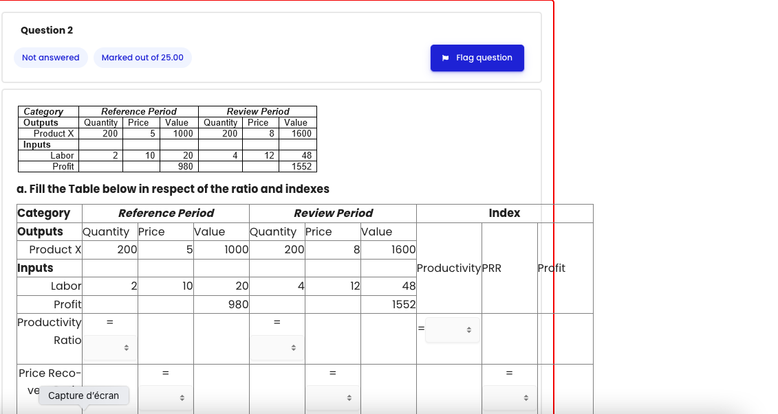Open Review Period Price Recovery dropdown
The image size is (778, 414).
pos(332,398)
